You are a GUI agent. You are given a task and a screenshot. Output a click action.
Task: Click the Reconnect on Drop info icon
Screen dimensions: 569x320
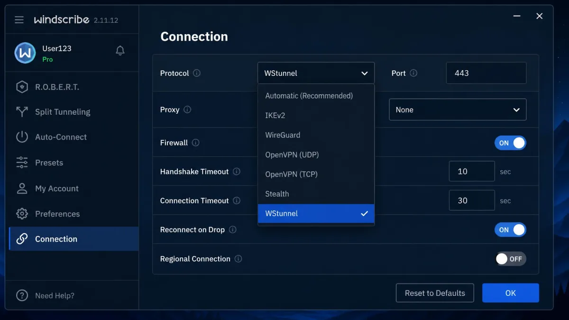pyautogui.click(x=232, y=229)
